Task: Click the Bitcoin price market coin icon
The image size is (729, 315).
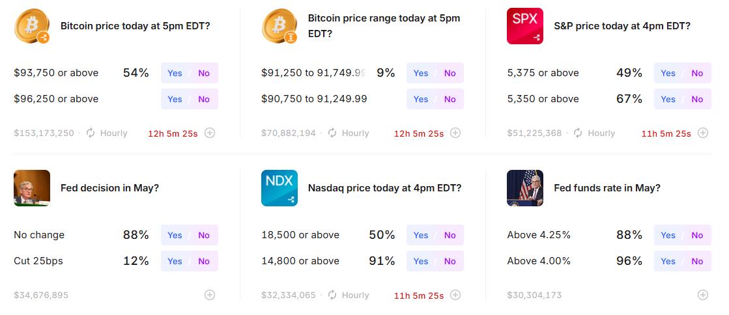Action: pos(31,26)
